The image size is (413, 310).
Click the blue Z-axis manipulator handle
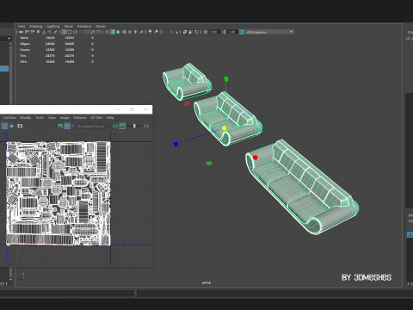176,144
